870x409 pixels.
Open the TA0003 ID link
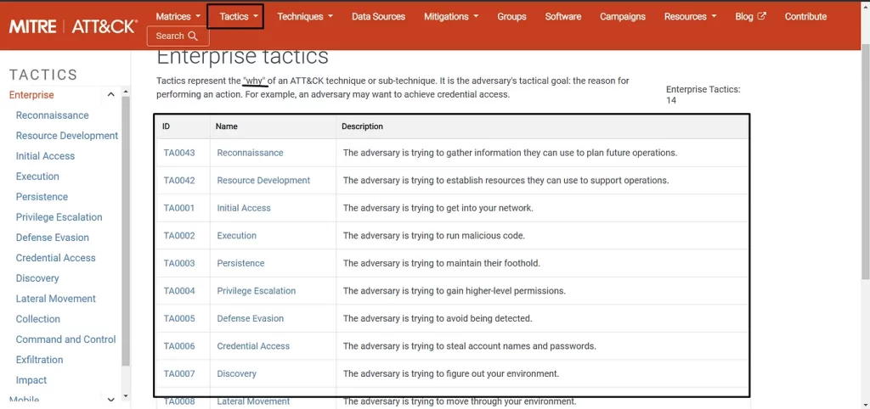click(179, 263)
